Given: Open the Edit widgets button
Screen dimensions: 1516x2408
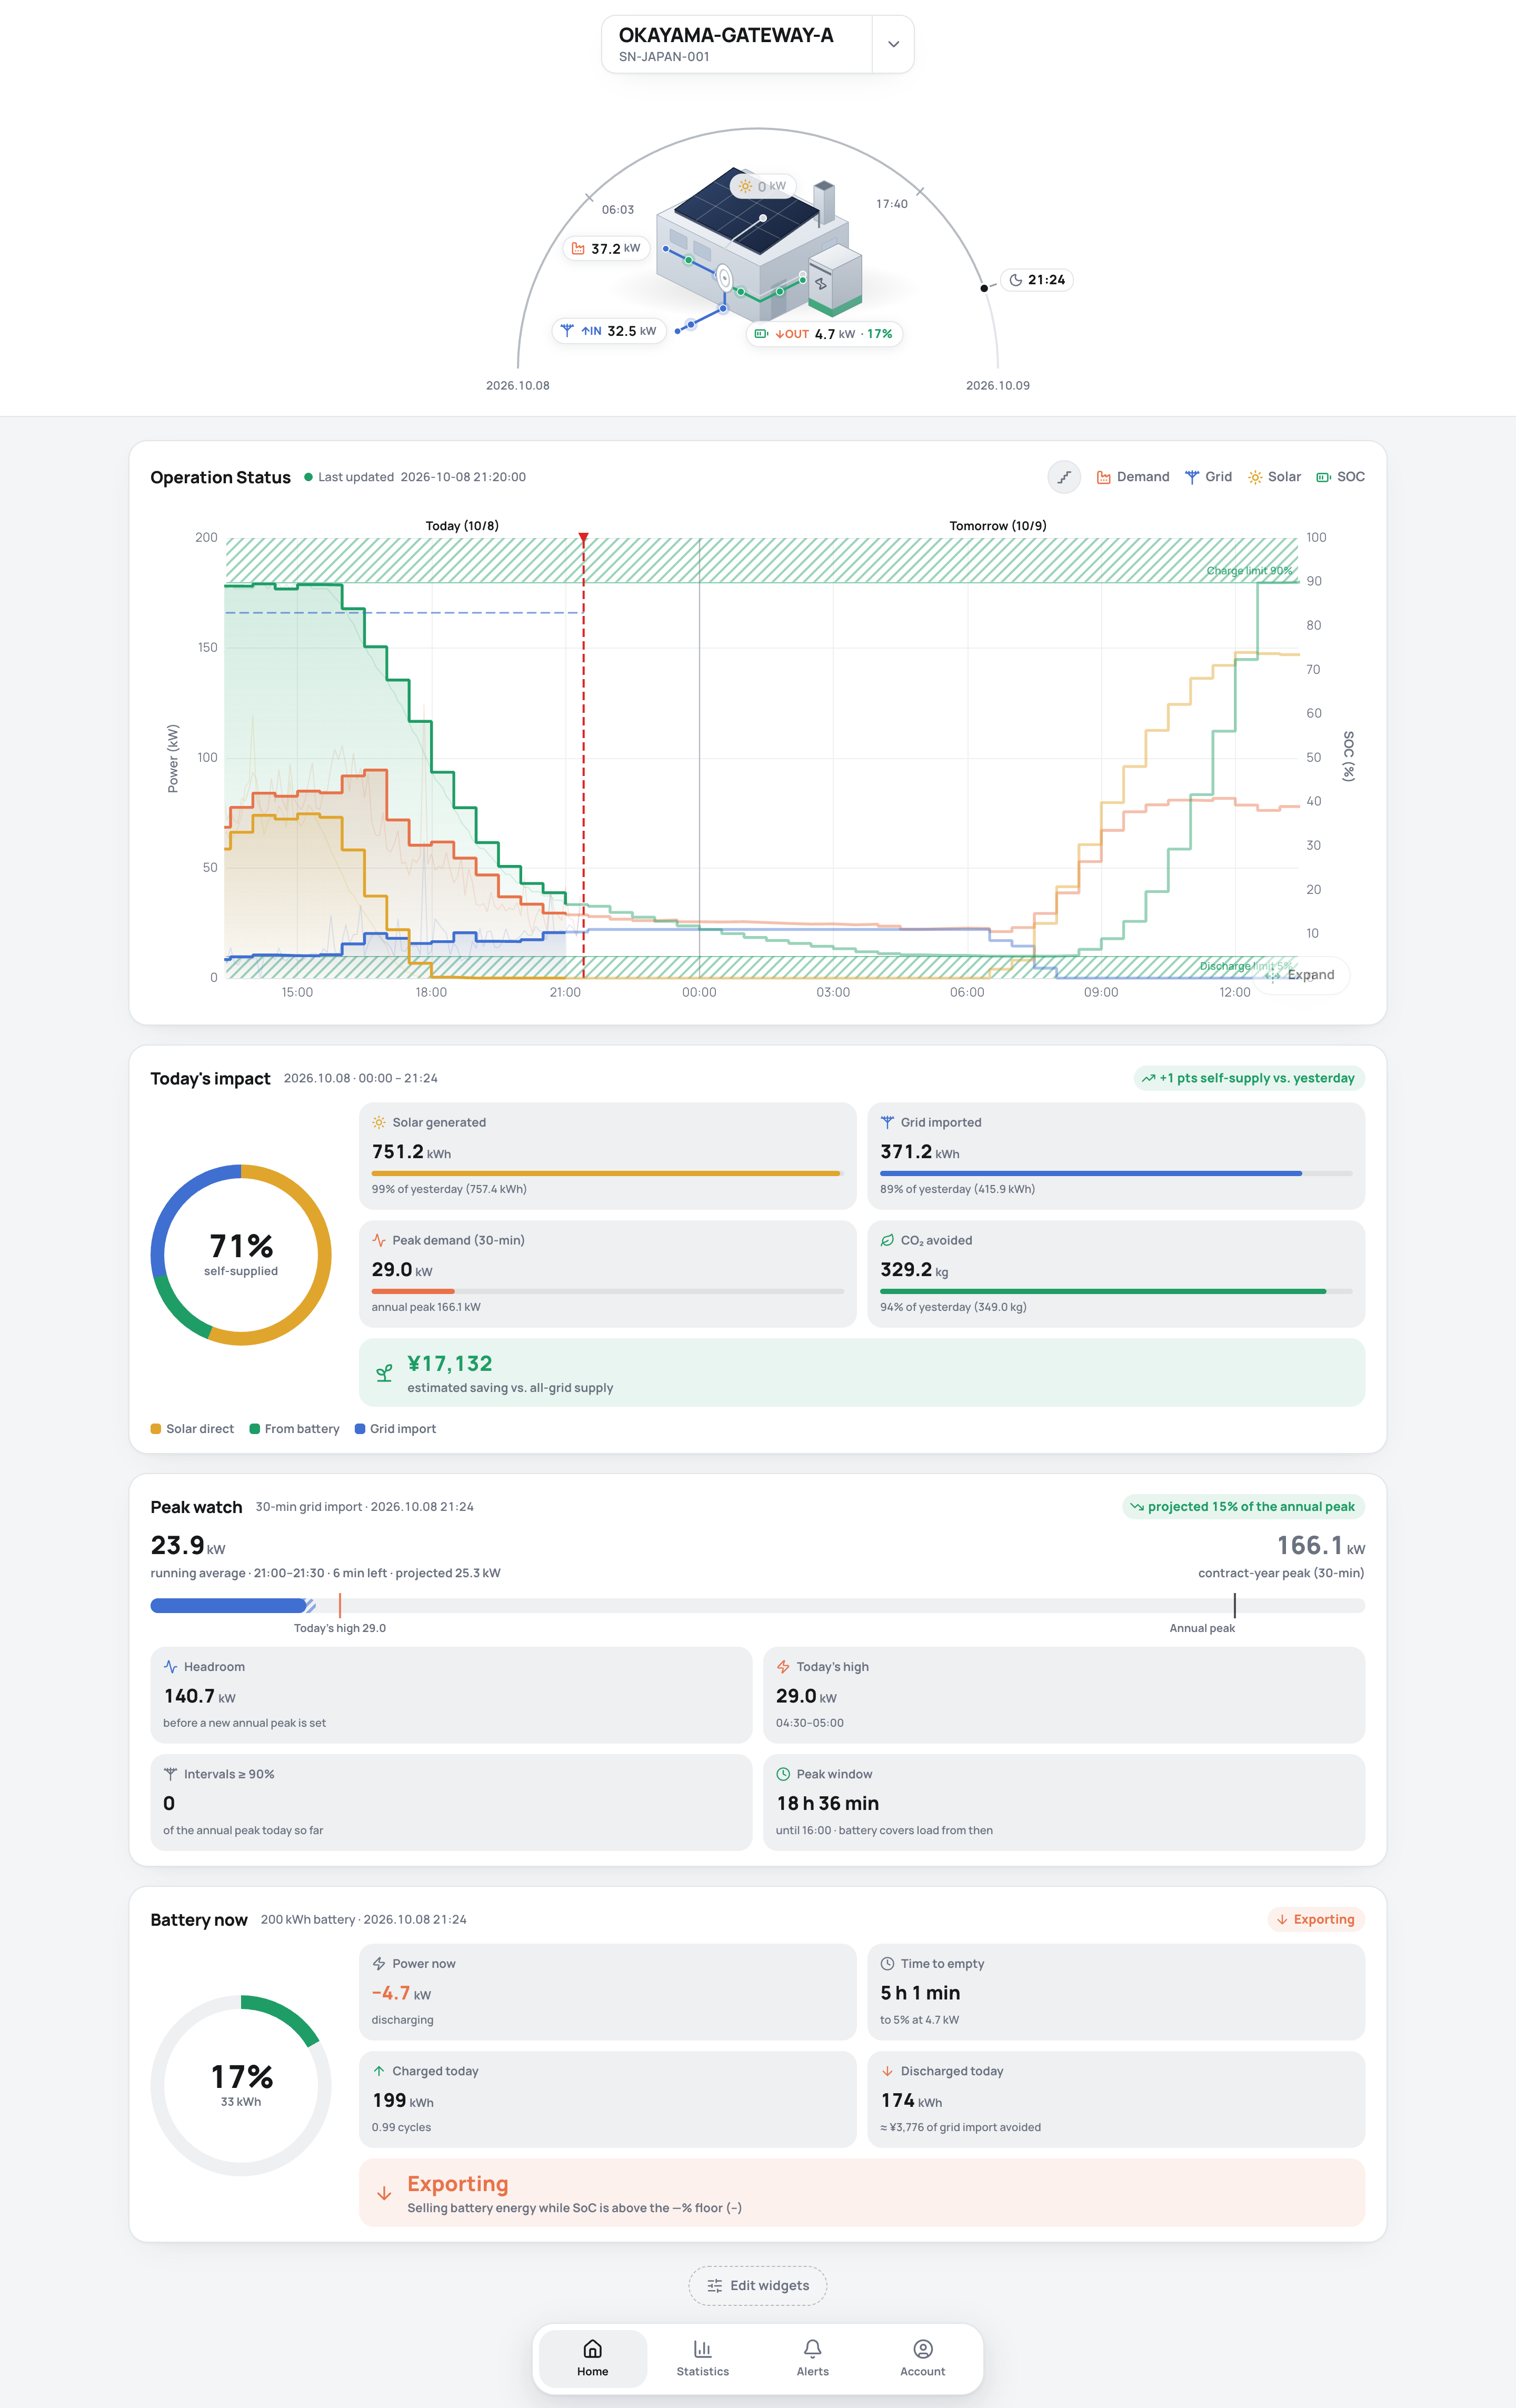Looking at the screenshot, I should click(758, 2286).
